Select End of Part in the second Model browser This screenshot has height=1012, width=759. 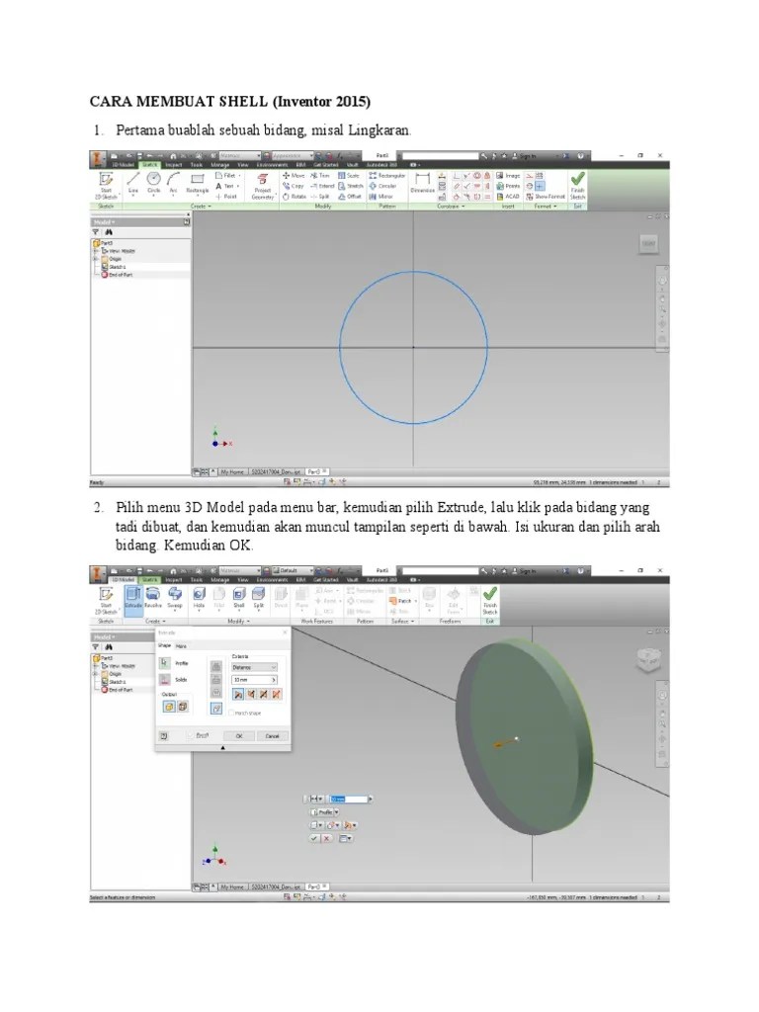(x=117, y=690)
